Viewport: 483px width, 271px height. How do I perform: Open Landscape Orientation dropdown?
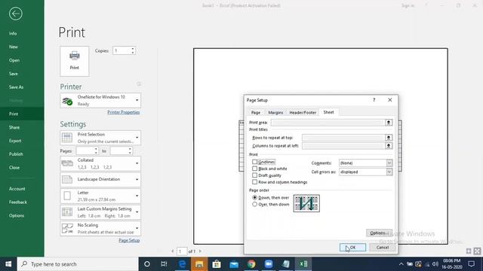(x=100, y=179)
